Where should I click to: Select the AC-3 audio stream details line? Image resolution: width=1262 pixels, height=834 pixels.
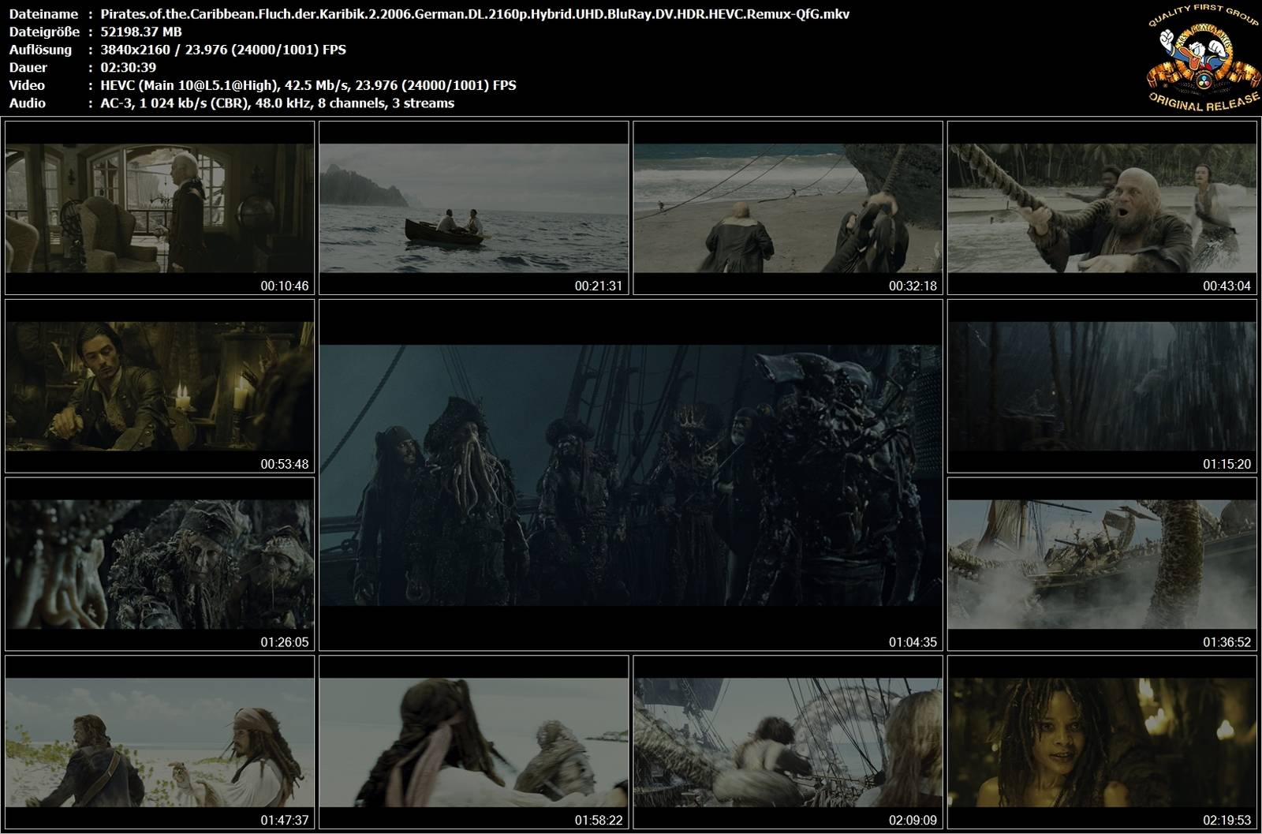[278, 103]
